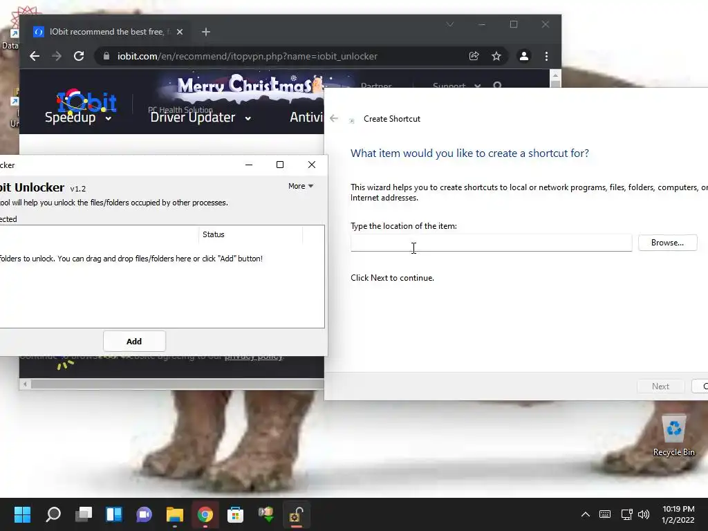Open volume speaker tray icon
The image size is (708, 531).
point(644,514)
